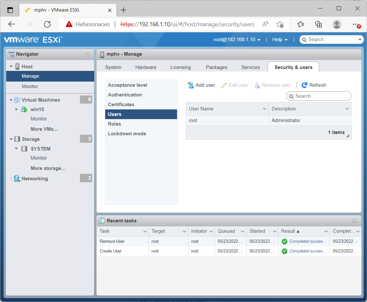Screen dimensions: 367x302
Task: Minimize the Recent tasks panel
Action: [x=355, y=221]
